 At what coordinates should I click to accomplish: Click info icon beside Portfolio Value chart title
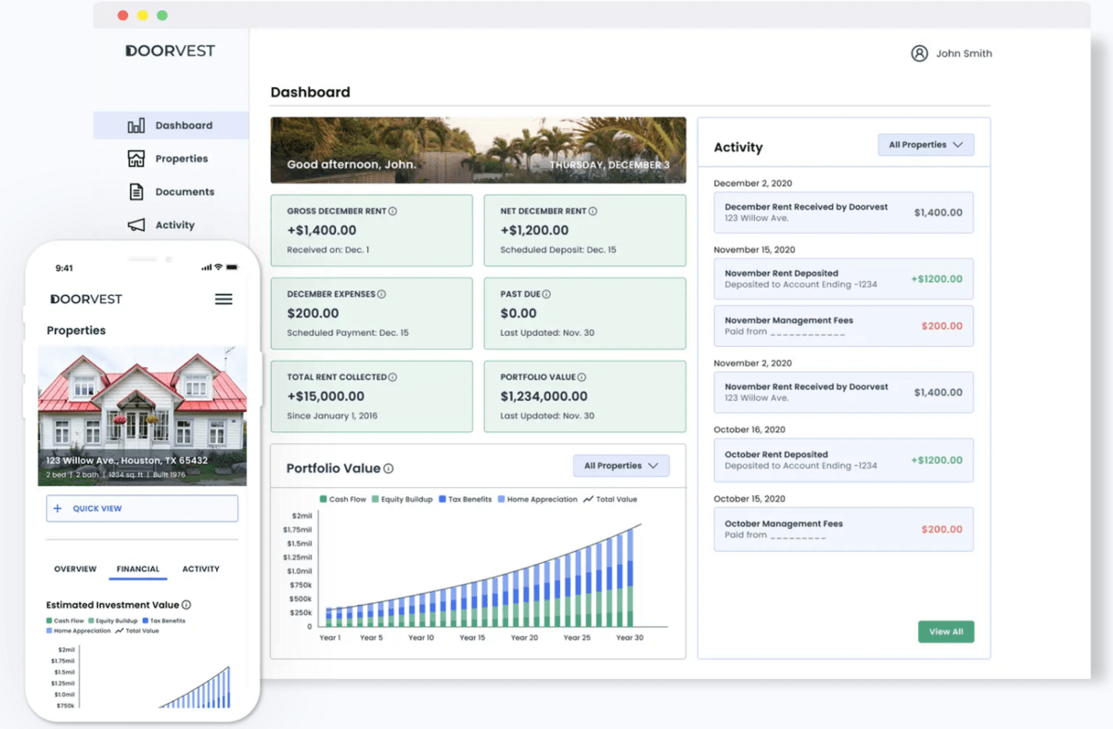389,469
